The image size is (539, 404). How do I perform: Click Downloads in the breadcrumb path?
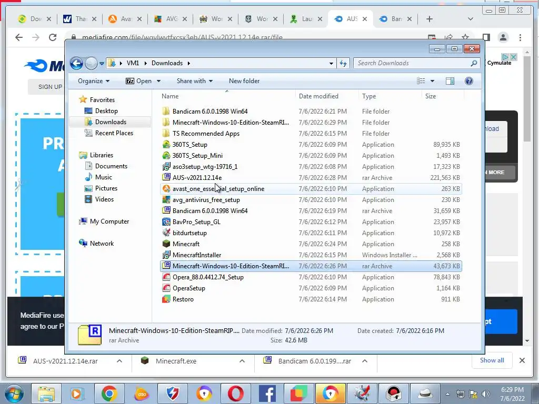167,63
